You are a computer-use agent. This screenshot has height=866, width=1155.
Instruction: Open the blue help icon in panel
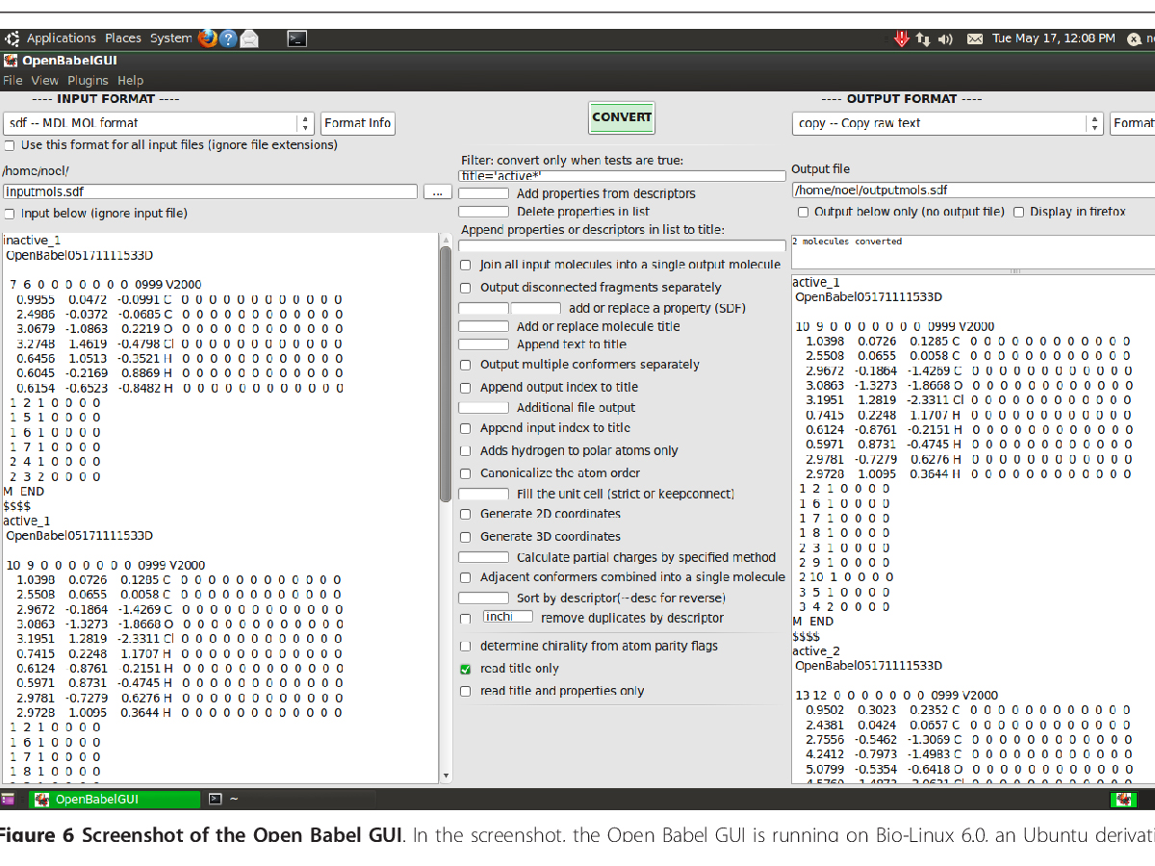point(228,38)
